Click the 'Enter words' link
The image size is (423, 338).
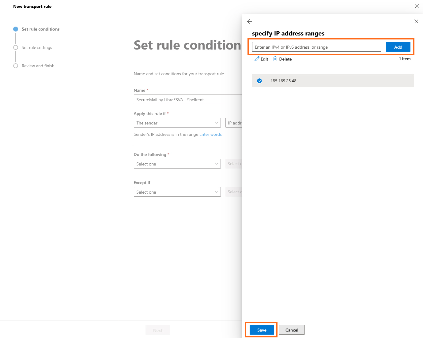[x=210, y=134]
